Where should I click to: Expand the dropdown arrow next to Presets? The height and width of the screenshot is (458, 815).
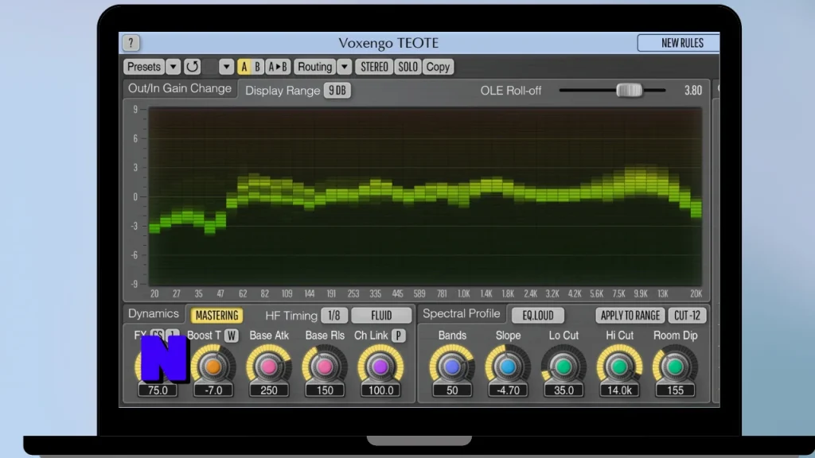[173, 67]
